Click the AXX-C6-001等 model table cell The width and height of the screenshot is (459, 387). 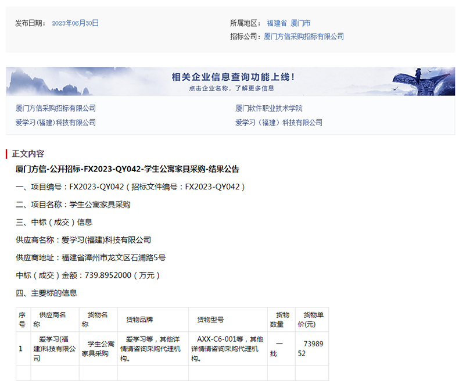pos(228,349)
